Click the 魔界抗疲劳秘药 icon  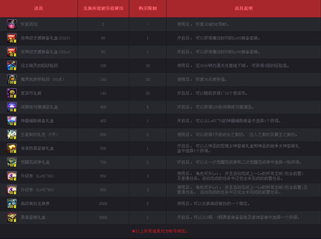[x=12, y=80]
